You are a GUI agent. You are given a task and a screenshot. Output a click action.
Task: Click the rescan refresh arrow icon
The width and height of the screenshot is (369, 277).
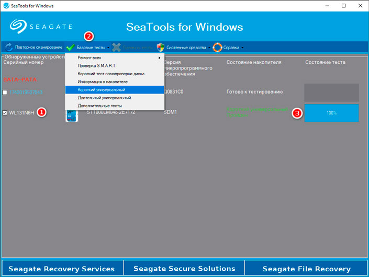9,47
